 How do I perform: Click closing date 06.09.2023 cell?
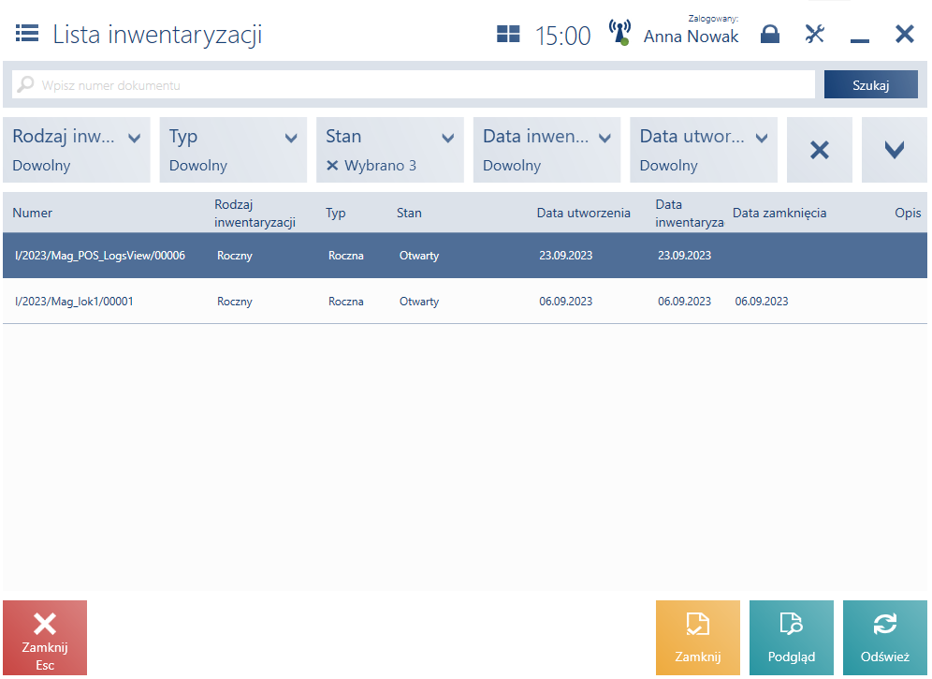click(x=762, y=302)
